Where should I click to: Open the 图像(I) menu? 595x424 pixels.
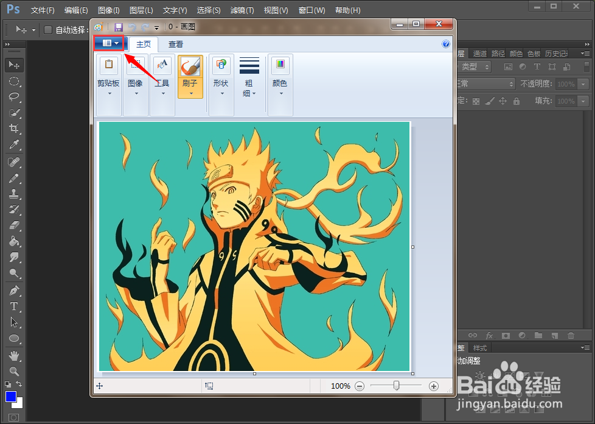tap(108, 10)
